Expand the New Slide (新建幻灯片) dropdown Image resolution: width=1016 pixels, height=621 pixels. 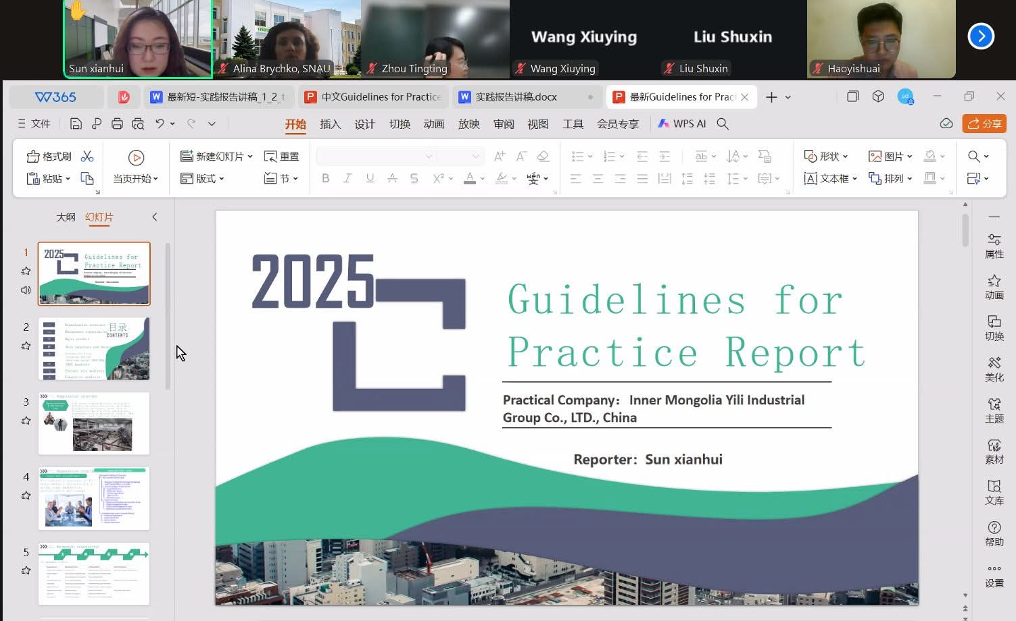pyautogui.click(x=250, y=157)
